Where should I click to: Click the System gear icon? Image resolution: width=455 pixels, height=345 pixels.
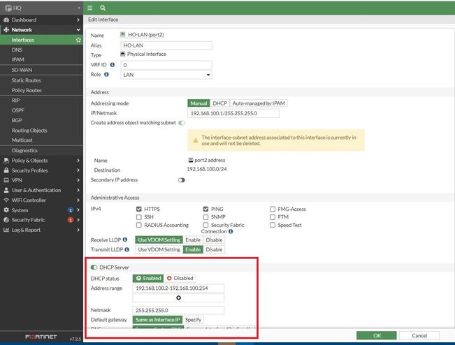[6, 210]
